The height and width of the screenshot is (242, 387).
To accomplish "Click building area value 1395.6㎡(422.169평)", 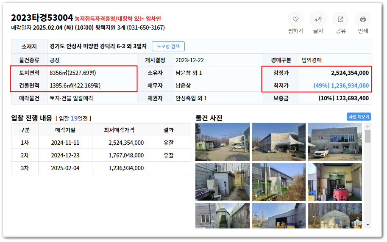I will pyautogui.click(x=75, y=85).
